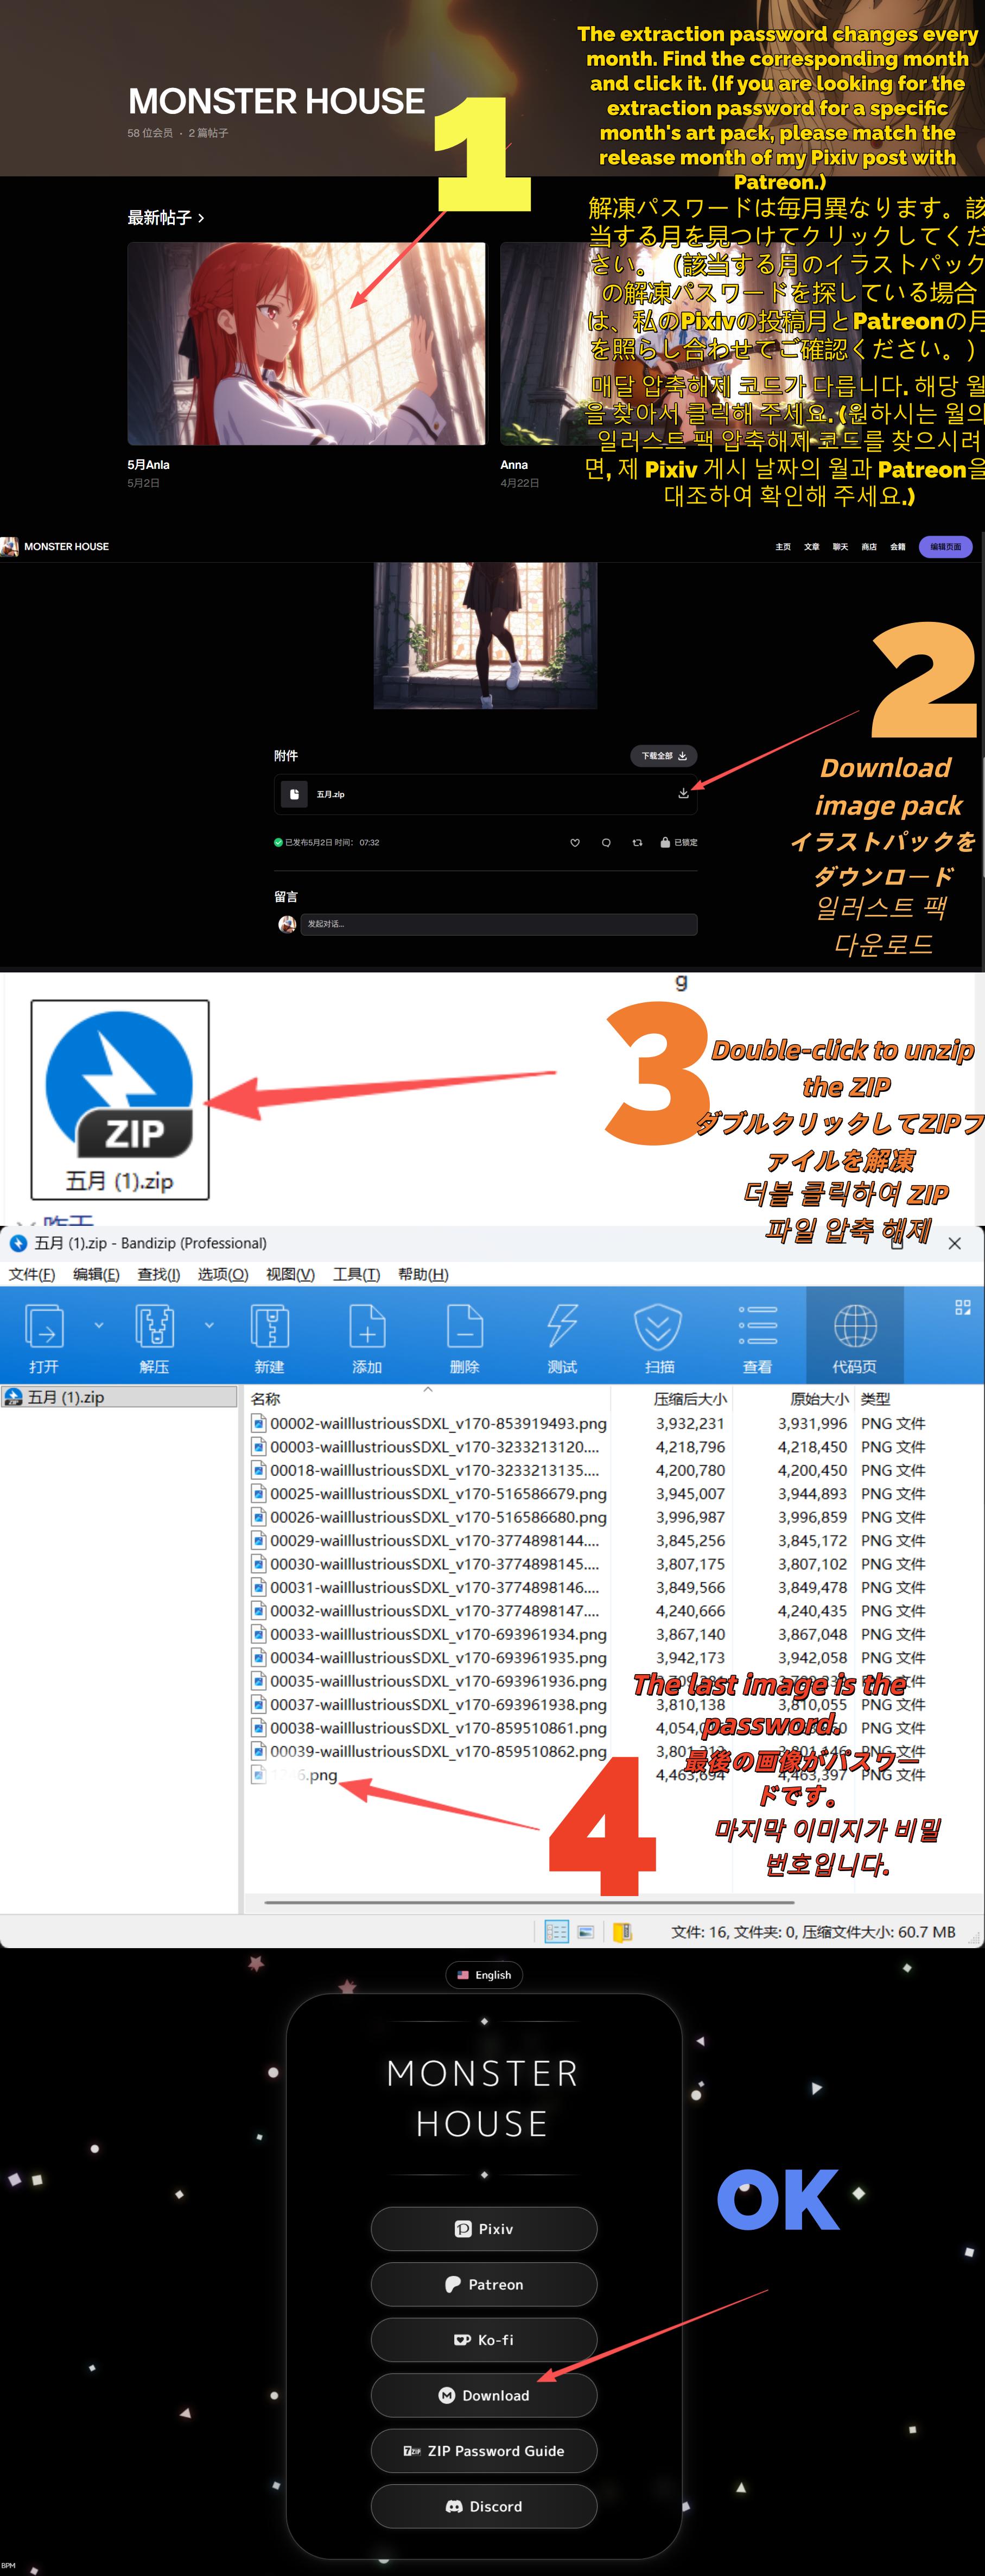Click the 扫描 (Scan) shield icon
This screenshot has height=2576, width=985.
[x=658, y=1327]
